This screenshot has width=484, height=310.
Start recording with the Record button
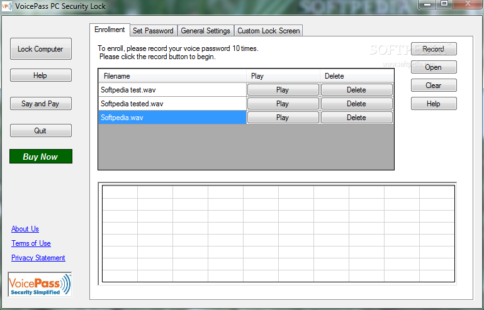point(434,49)
